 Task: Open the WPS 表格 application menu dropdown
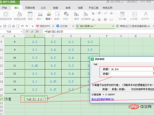tap(18, 2)
